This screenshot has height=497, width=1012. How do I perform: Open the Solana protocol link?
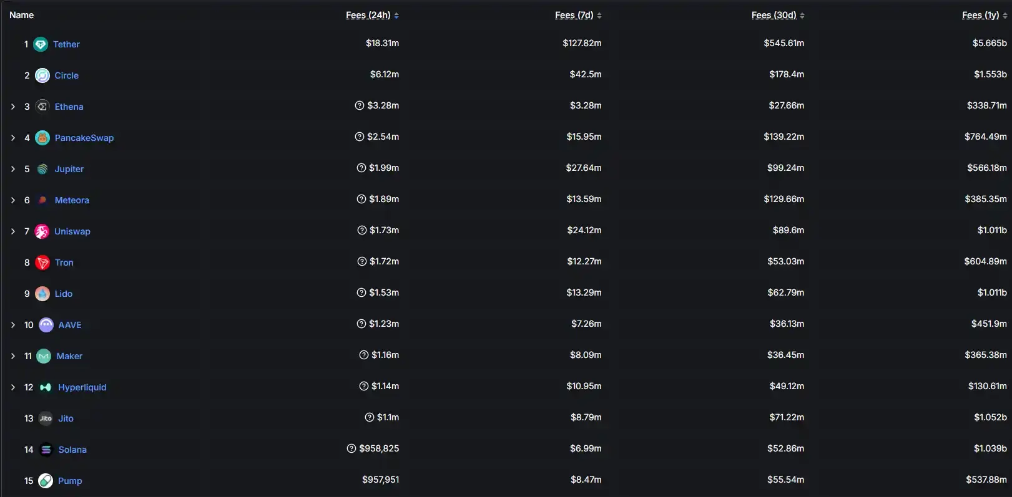coord(72,450)
